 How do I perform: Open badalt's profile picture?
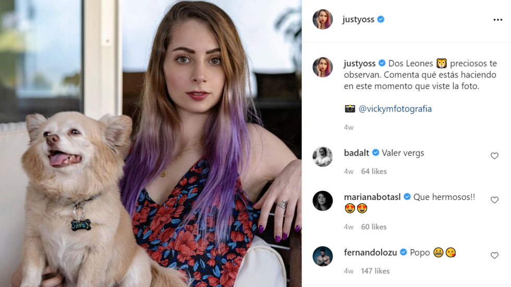point(323,156)
